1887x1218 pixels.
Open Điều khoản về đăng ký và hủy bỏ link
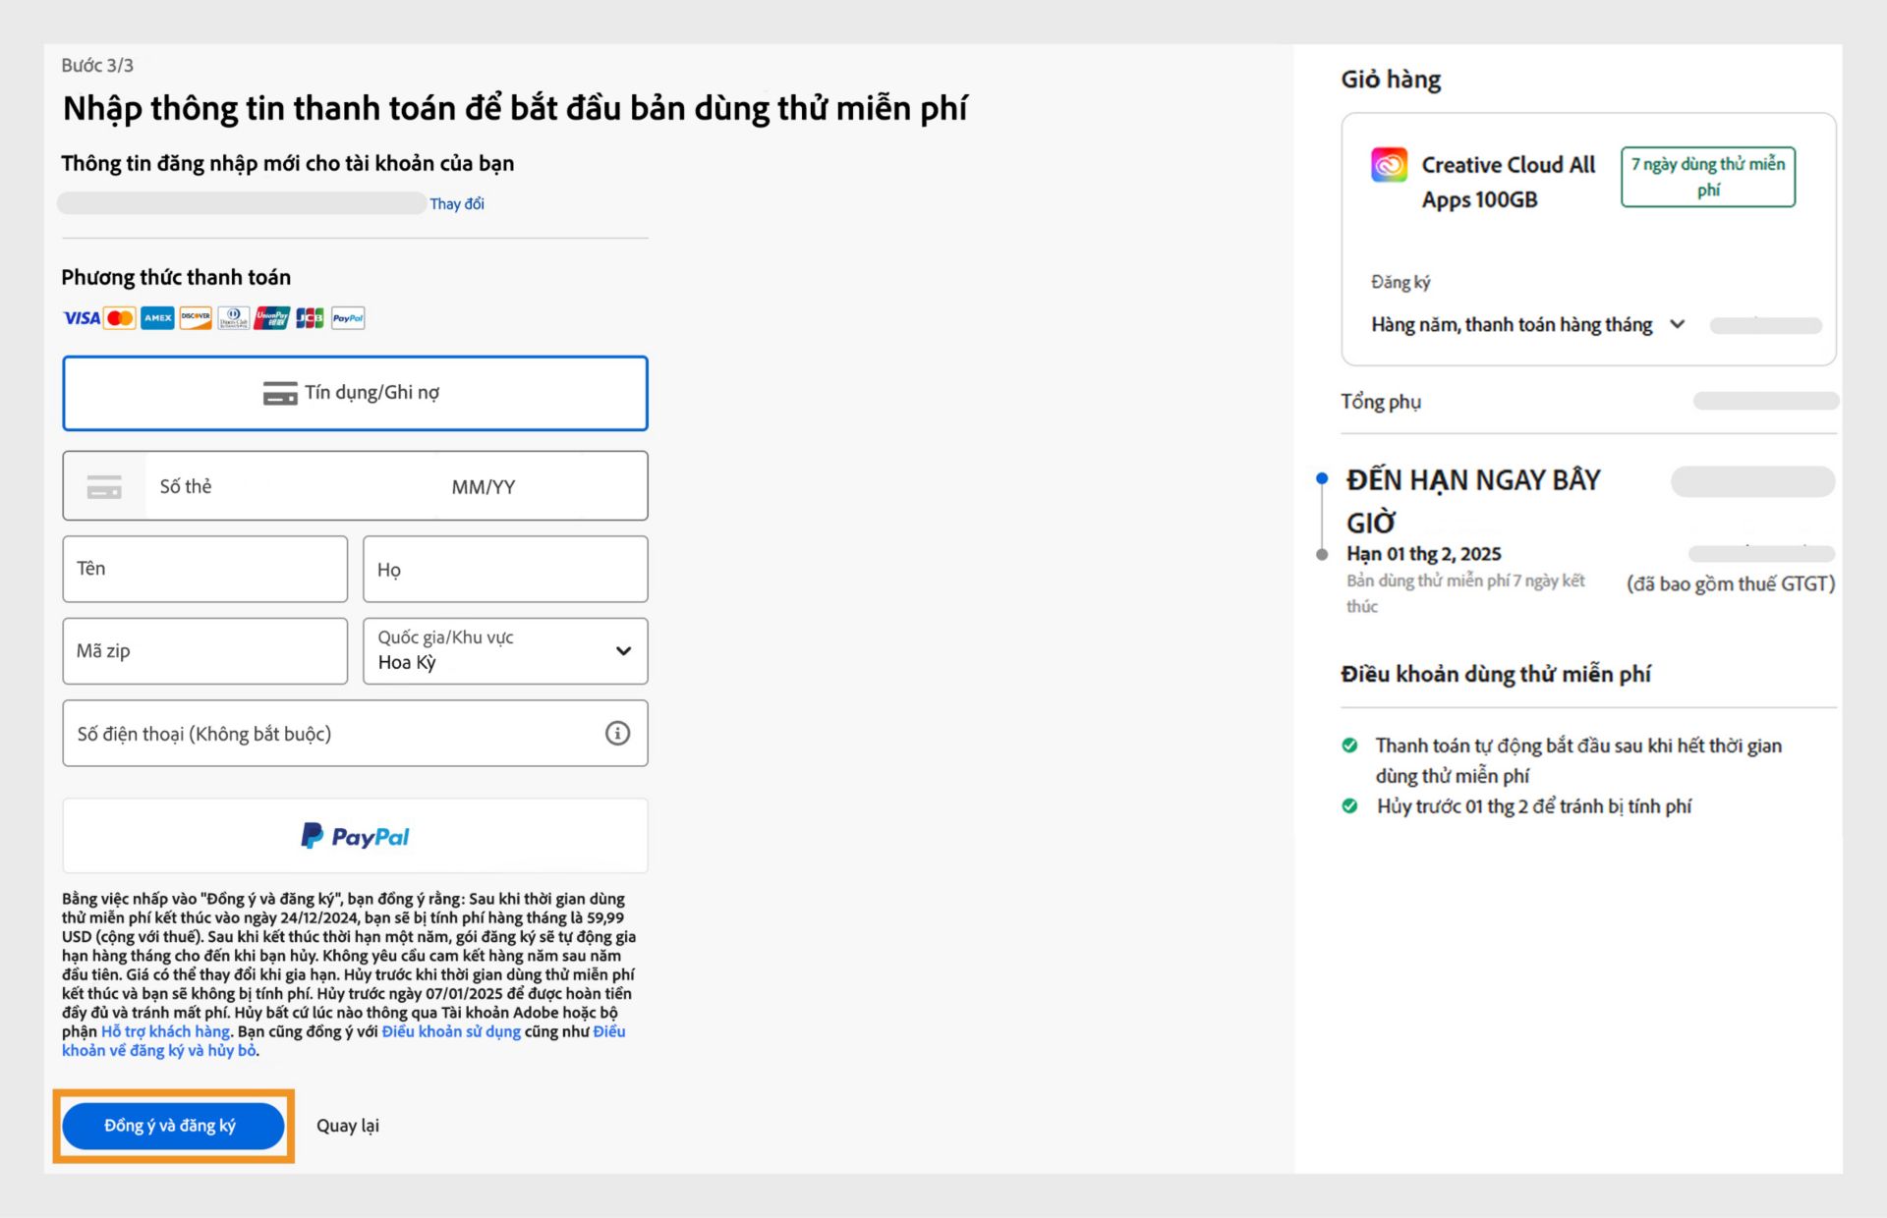click(x=344, y=1041)
